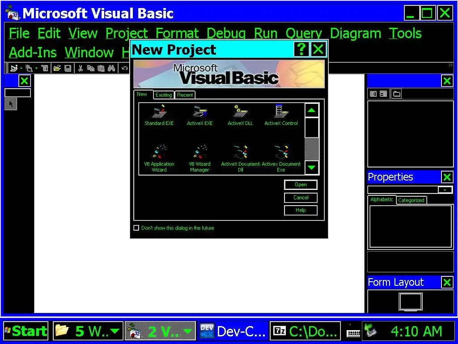The width and height of the screenshot is (458, 344).
Task: Toggle Folders icon in Project Explorer
Action: (x=396, y=94)
